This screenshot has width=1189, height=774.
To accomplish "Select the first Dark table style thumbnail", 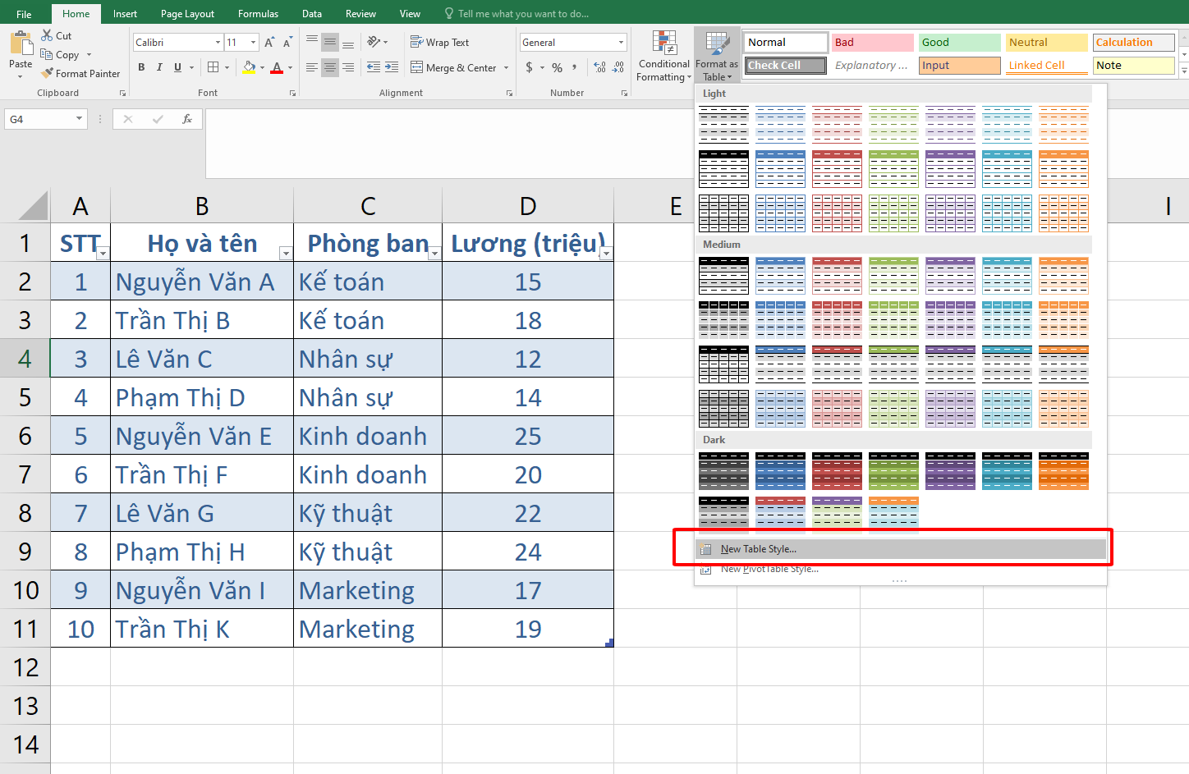I will (x=723, y=471).
